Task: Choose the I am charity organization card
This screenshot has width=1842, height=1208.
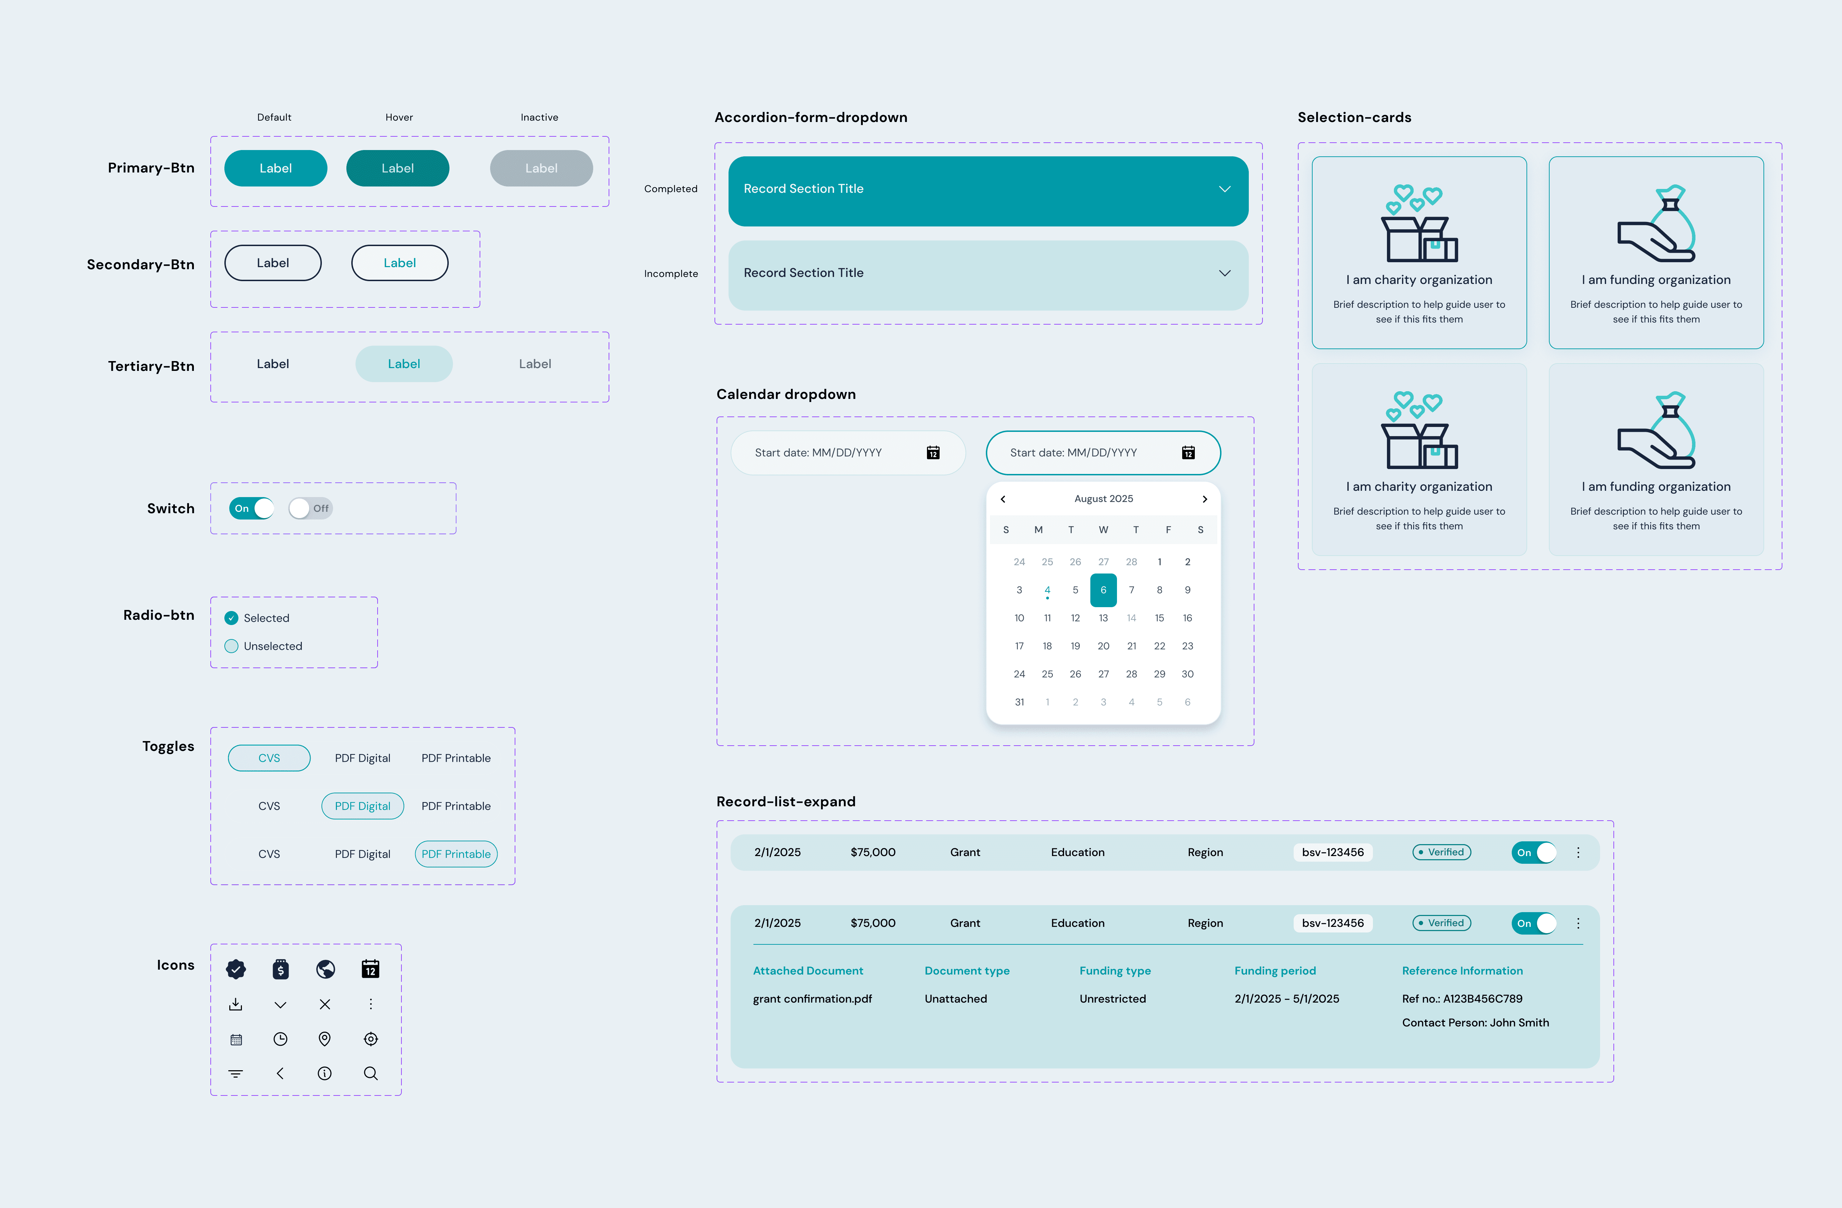Action: pyautogui.click(x=1420, y=253)
